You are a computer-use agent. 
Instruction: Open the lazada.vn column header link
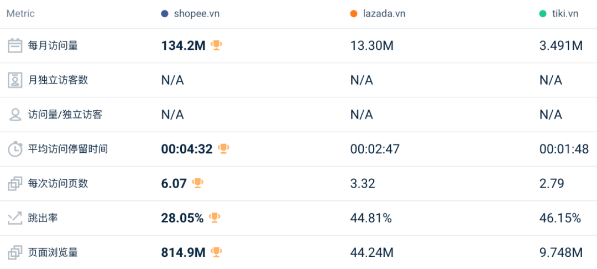(x=384, y=14)
